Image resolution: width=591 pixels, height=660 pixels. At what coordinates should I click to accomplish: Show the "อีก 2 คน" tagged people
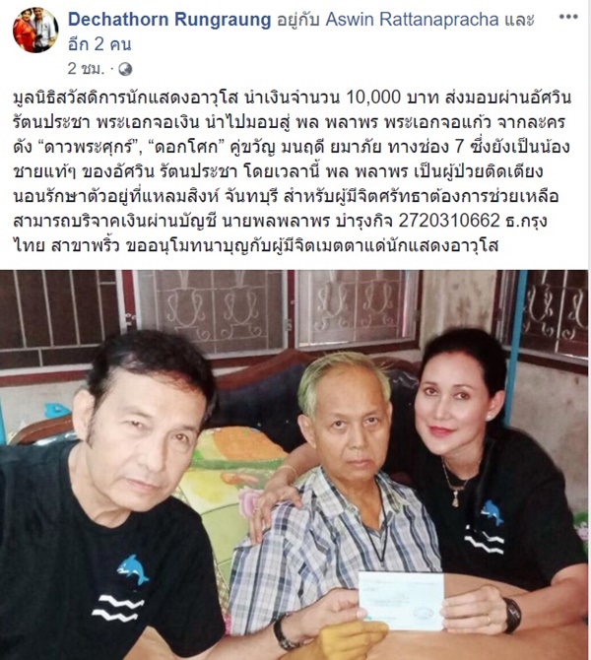pyautogui.click(x=99, y=43)
